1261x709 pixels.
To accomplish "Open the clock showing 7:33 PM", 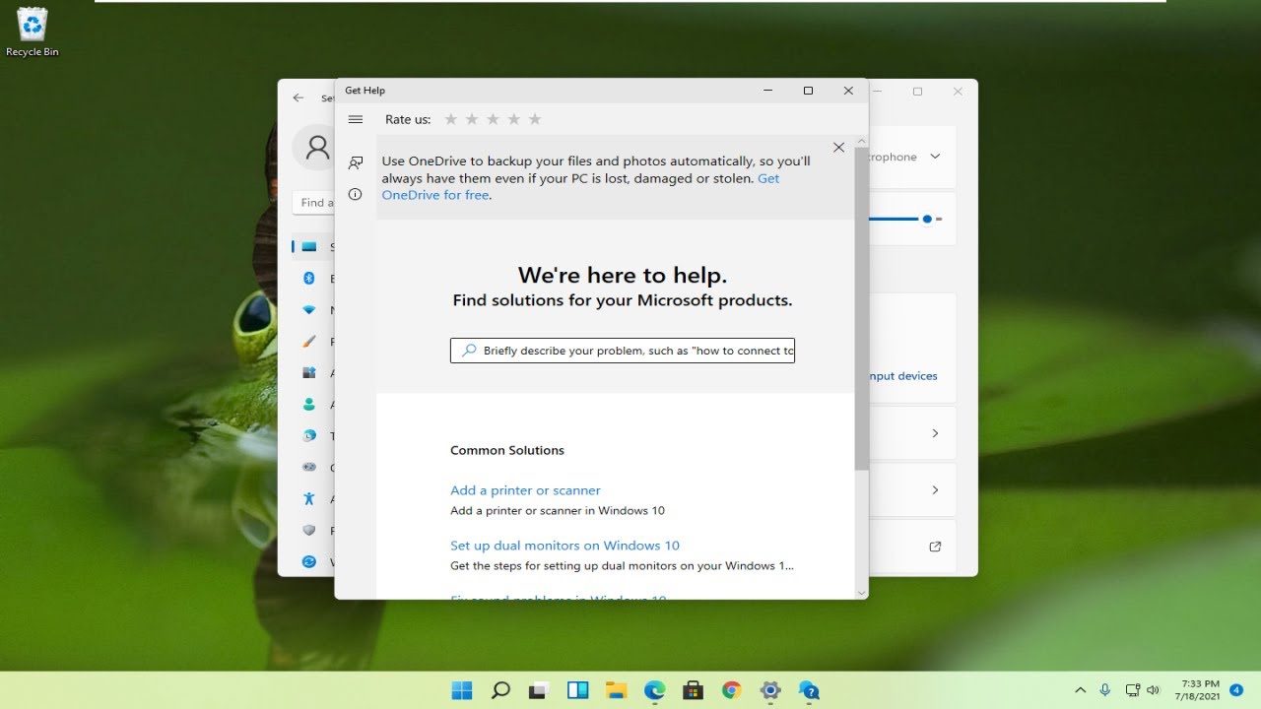I will 1197,690.
